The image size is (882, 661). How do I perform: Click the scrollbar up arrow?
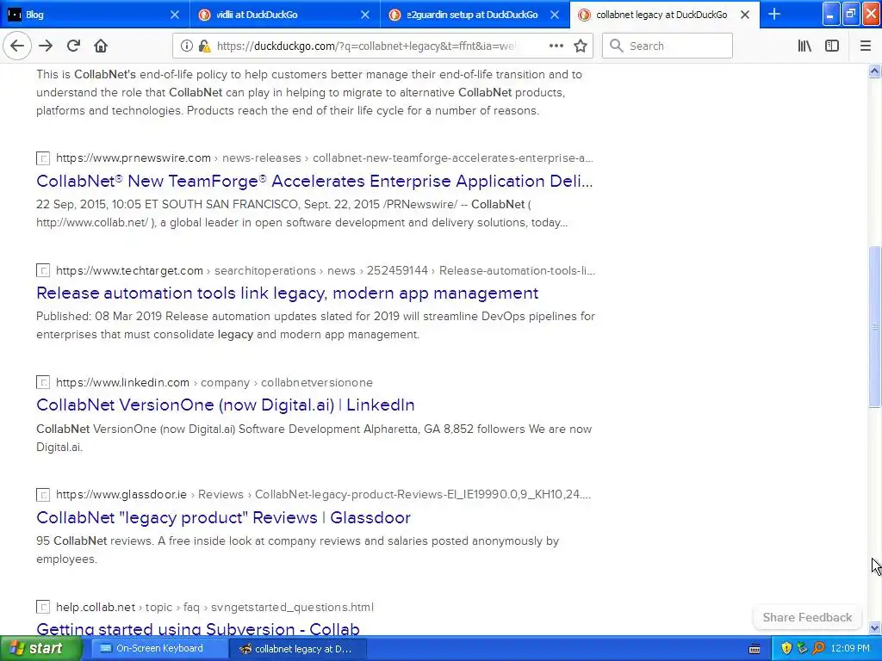pyautogui.click(x=874, y=71)
